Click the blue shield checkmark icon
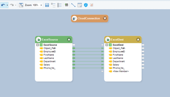Viewport: 170px width, 97px height. click(86, 5)
